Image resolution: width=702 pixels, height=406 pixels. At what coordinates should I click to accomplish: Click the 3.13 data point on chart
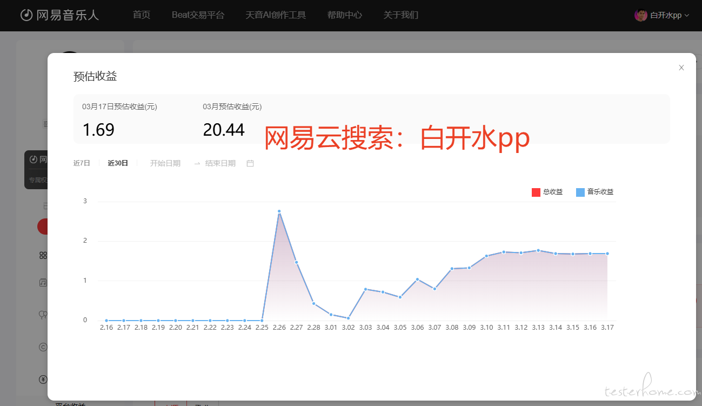(x=538, y=250)
